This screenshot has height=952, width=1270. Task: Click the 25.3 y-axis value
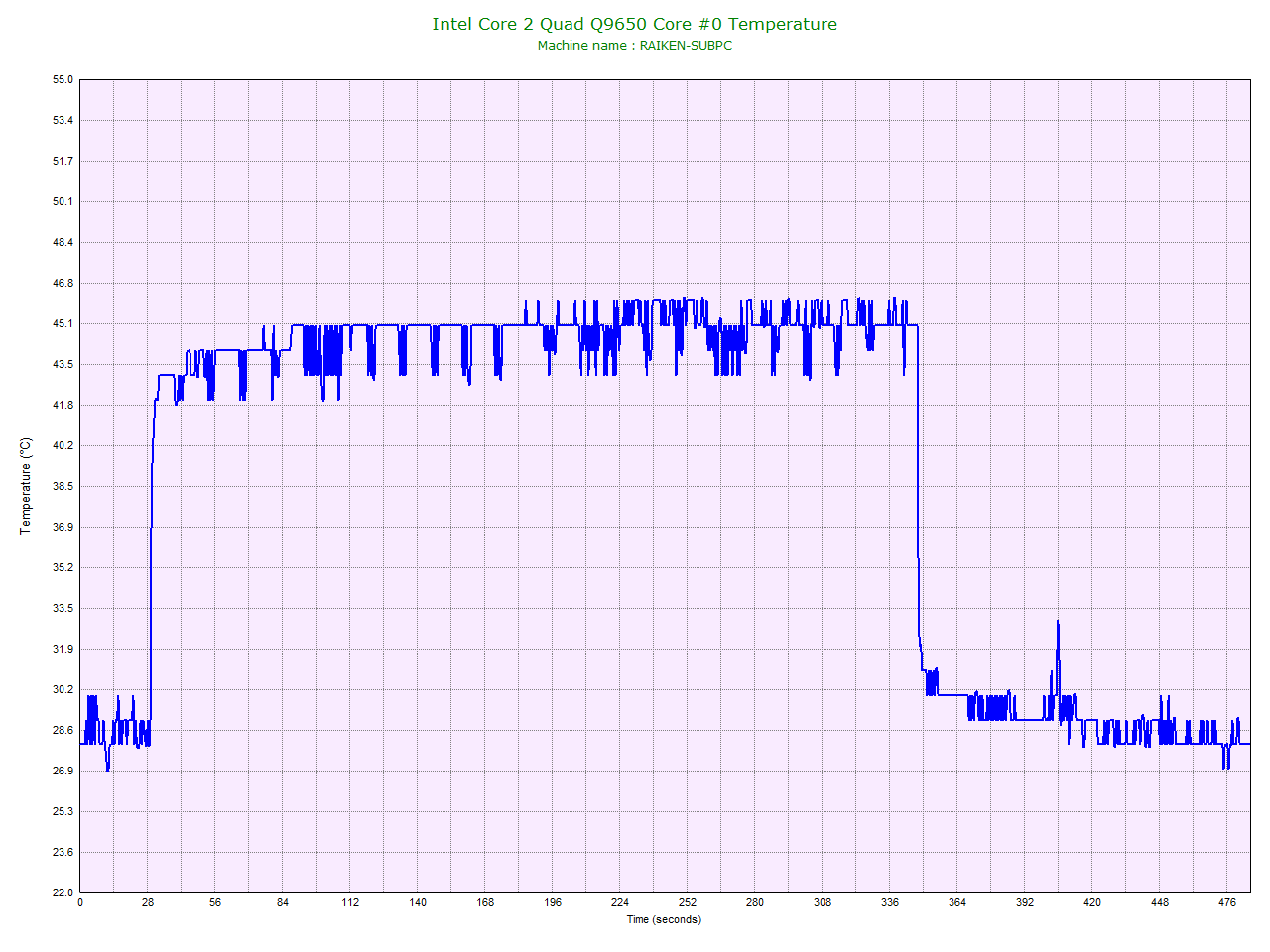[x=63, y=811]
